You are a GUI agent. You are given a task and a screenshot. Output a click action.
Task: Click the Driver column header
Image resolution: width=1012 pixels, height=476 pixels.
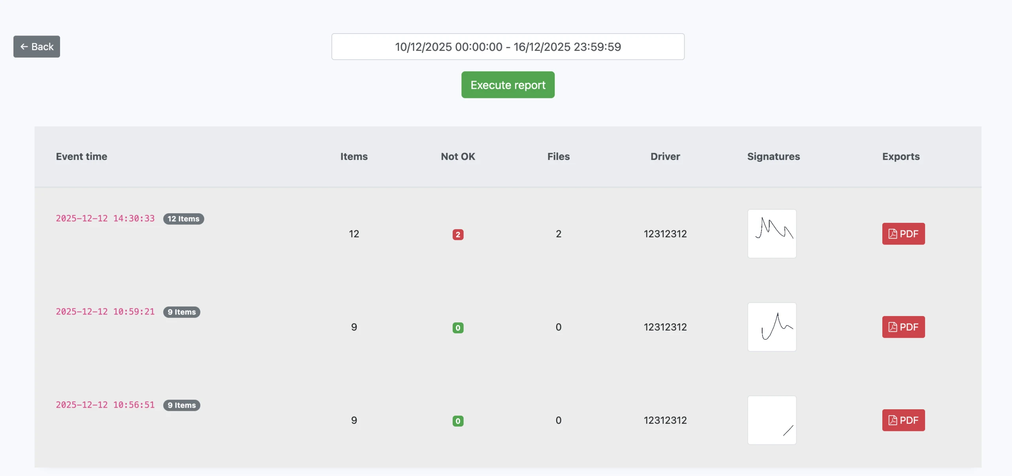coord(665,156)
